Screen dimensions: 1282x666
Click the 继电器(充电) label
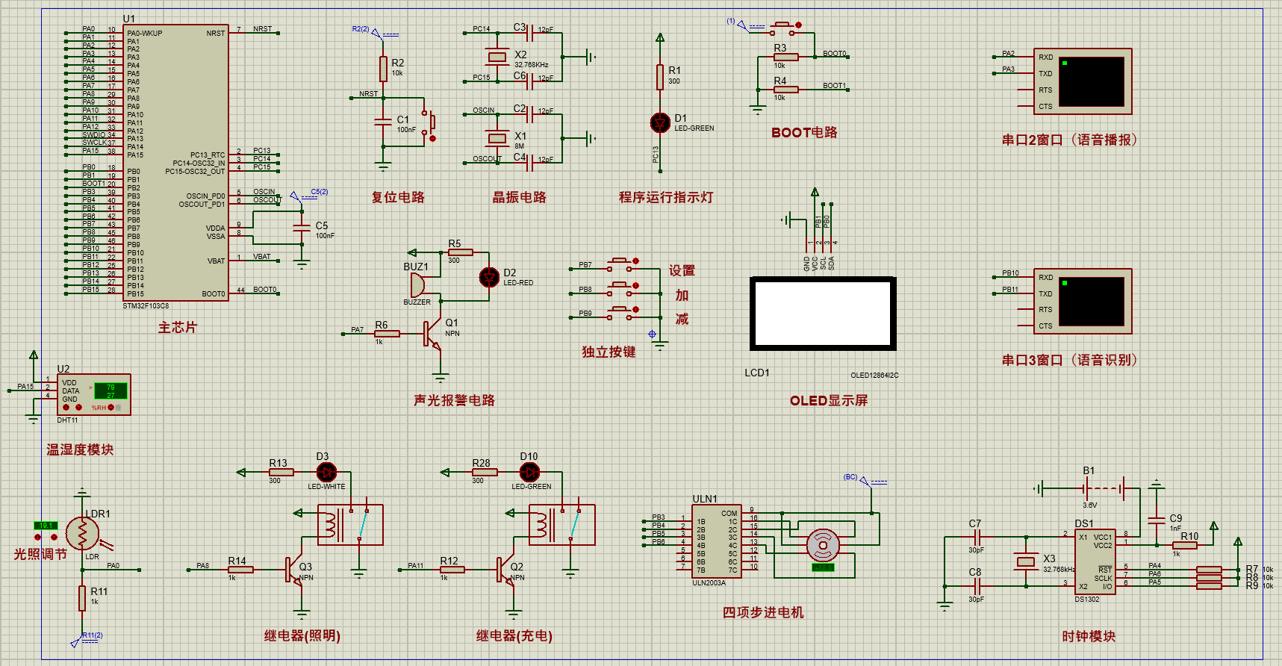514,636
